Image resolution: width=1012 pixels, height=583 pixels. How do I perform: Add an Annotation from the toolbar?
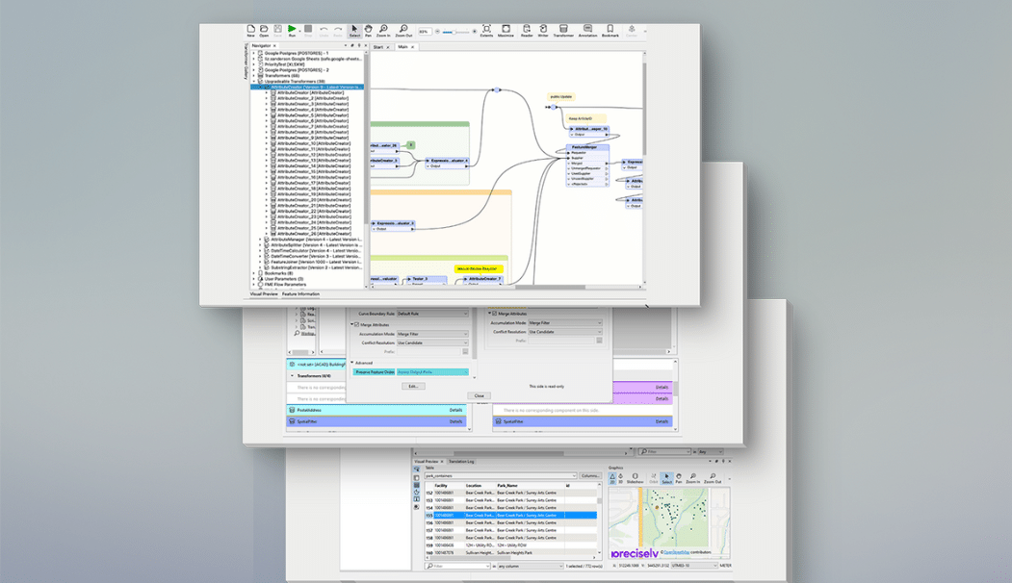point(587,31)
